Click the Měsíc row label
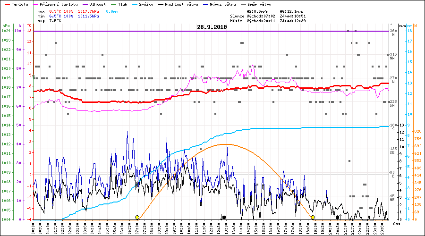 tap(237, 21)
